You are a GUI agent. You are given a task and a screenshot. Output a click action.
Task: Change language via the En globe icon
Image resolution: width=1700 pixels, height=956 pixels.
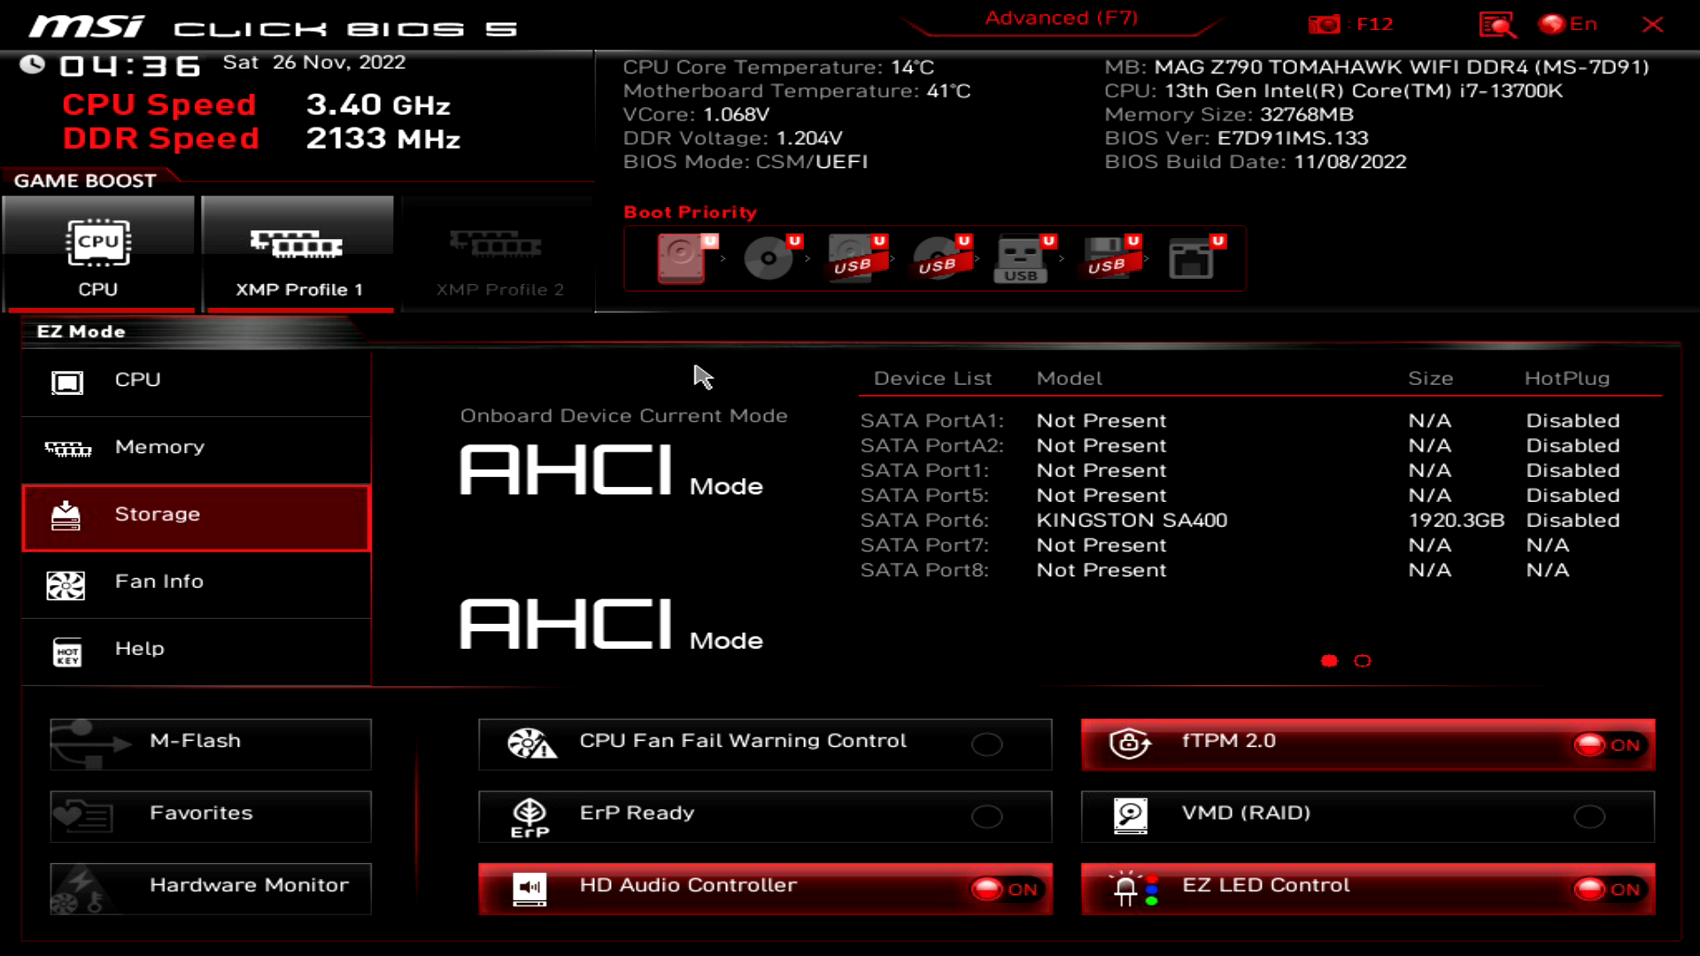click(1568, 24)
